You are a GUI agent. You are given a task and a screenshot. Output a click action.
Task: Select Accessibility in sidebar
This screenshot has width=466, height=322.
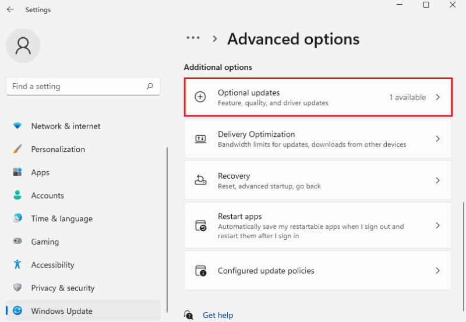coord(83,265)
